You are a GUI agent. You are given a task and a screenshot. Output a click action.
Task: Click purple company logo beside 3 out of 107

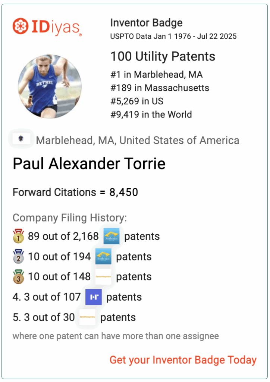[94, 297]
